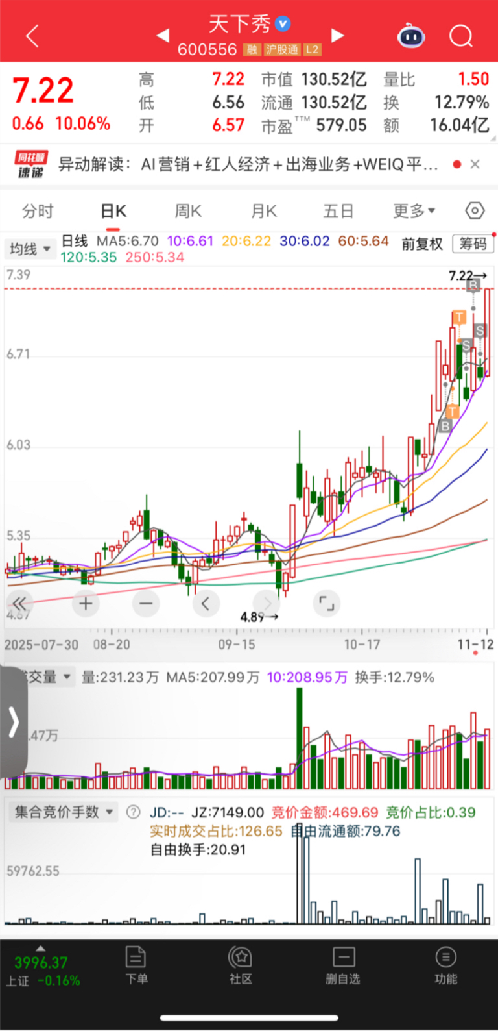
Task: Open the side drawer arrow handle
Action: tap(13, 722)
